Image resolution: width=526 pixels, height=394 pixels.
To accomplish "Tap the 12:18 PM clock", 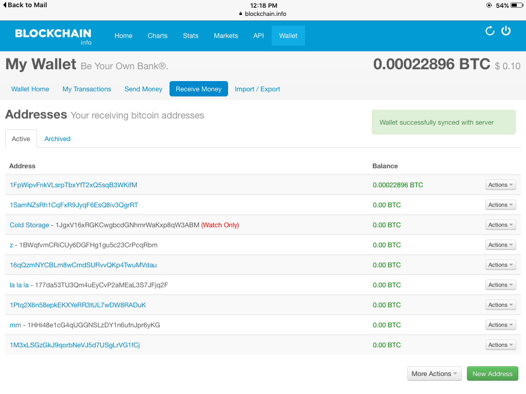I will (x=264, y=5).
